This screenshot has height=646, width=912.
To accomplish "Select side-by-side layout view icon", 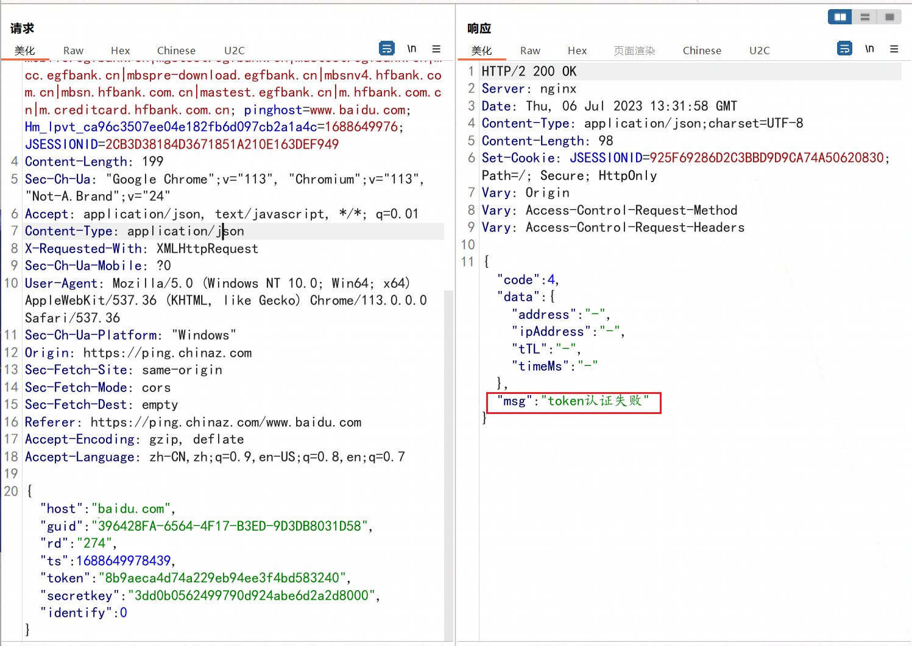I will (x=840, y=17).
